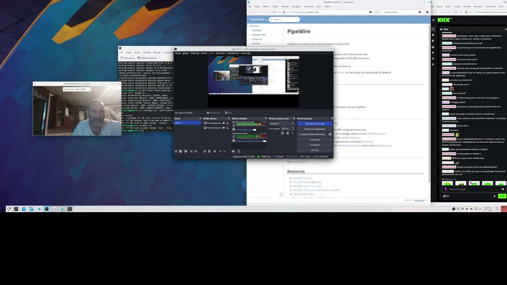Remove selected scene with OBS trash icon

[181, 151]
